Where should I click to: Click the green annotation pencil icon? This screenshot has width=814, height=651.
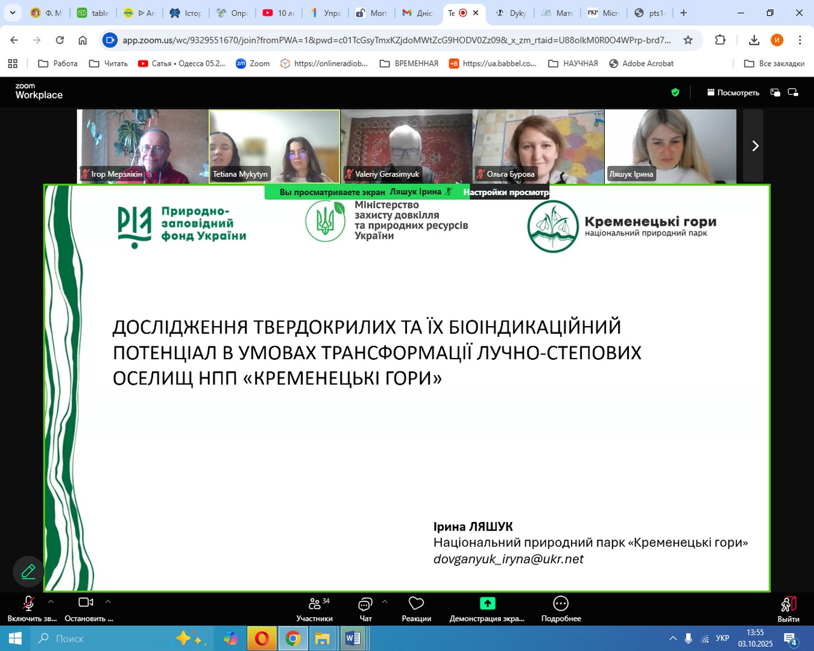click(x=28, y=571)
